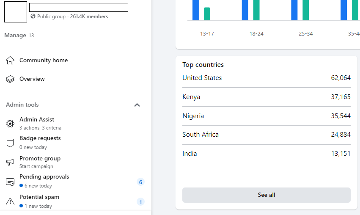This screenshot has height=215, width=360.
Task: Click the Promote group megaphone icon
Action: (x=10, y=162)
